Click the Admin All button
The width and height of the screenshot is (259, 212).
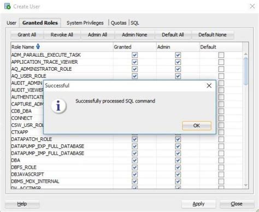[x=97, y=35]
